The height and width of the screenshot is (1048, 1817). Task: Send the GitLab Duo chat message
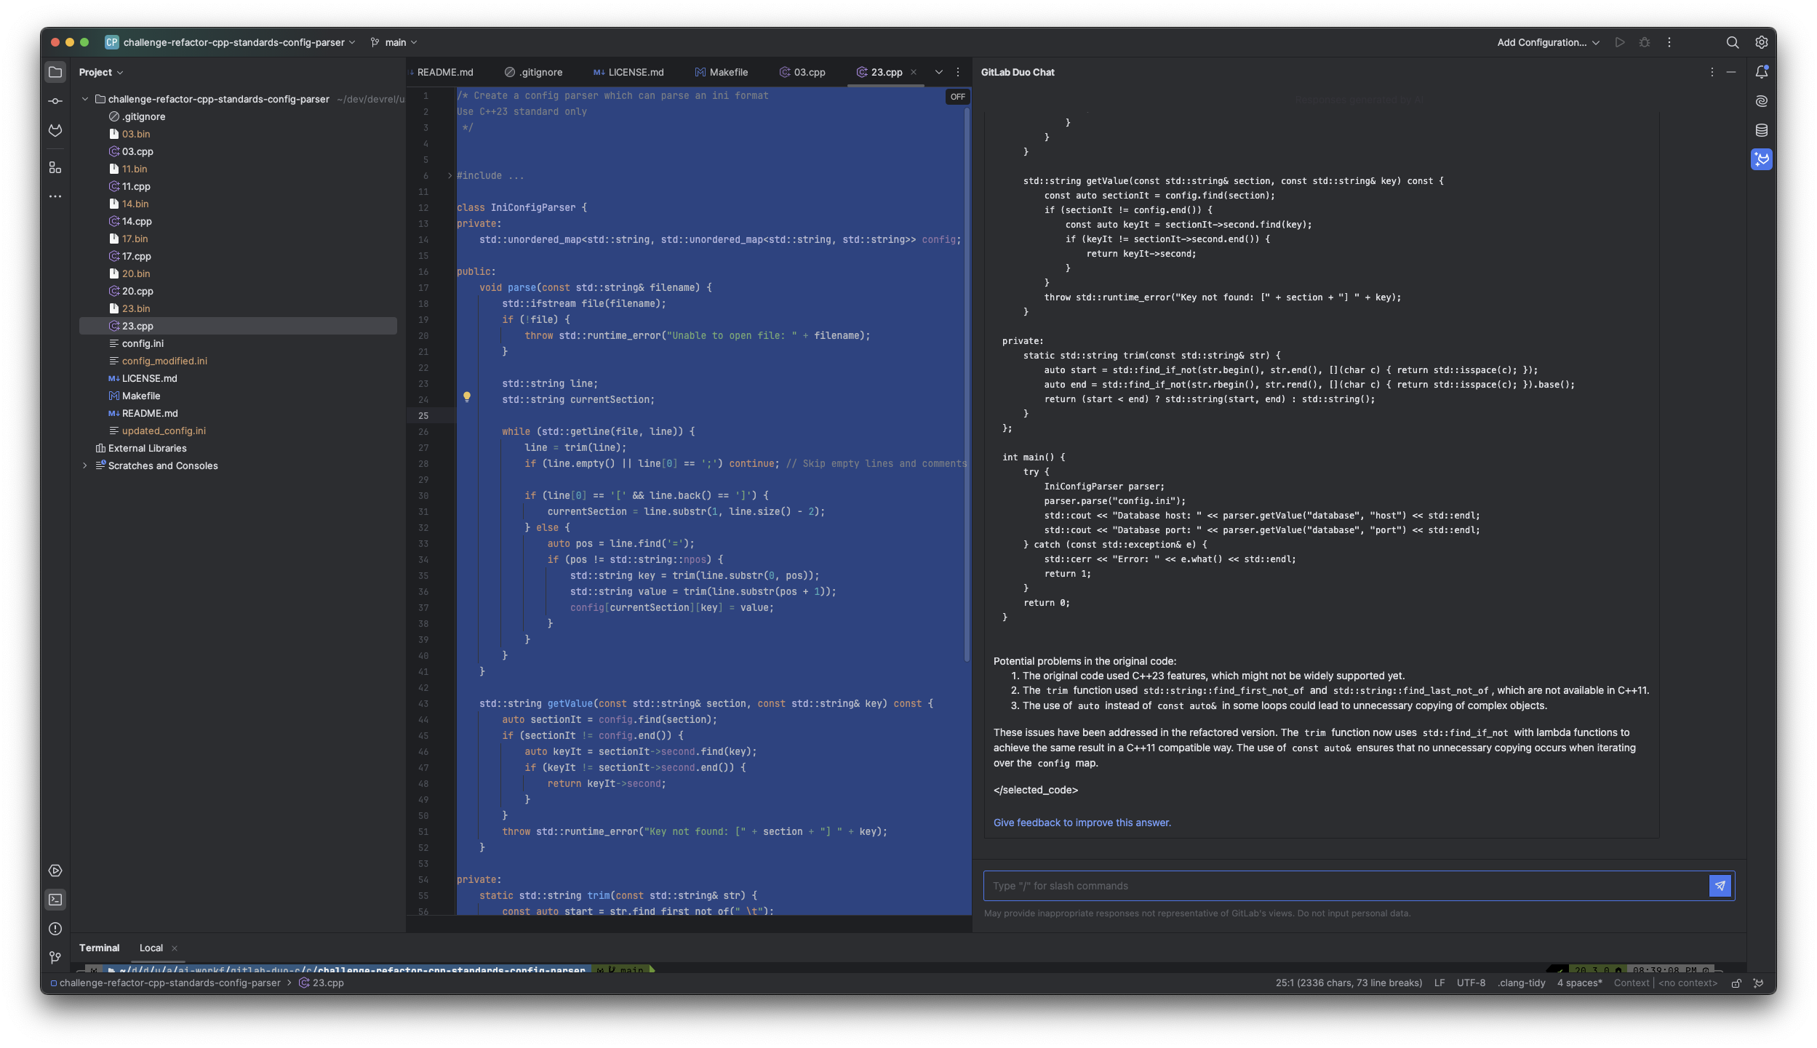(x=1720, y=886)
